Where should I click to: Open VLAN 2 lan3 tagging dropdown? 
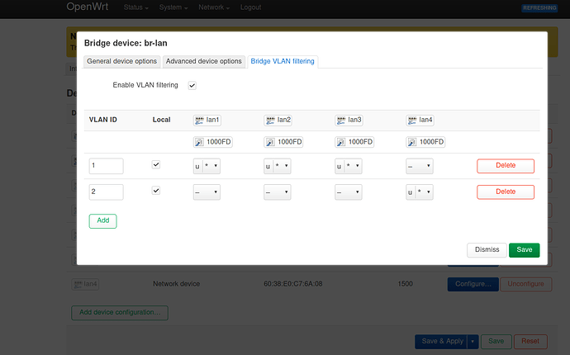[349, 192]
